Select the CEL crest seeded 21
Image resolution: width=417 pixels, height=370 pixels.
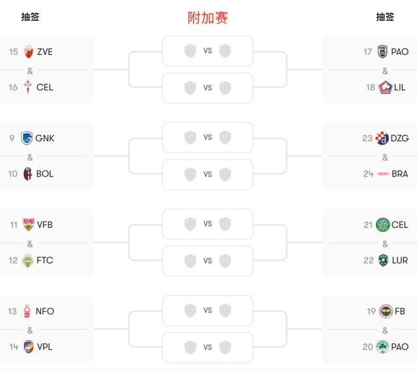pyautogui.click(x=382, y=225)
